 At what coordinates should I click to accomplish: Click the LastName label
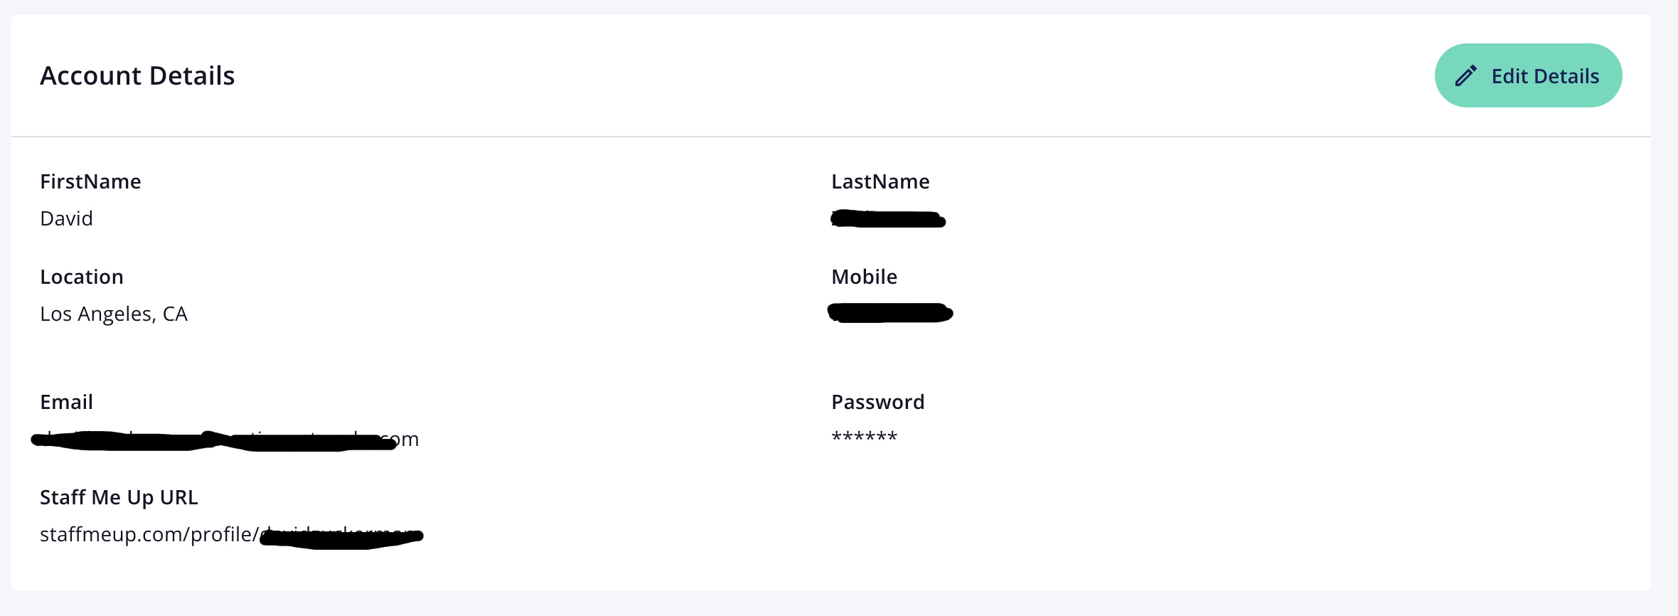click(880, 181)
